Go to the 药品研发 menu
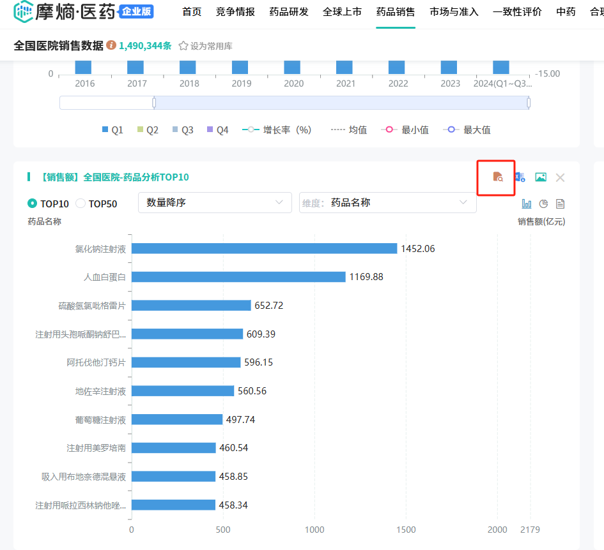Image resolution: width=604 pixels, height=550 pixels. click(x=289, y=11)
